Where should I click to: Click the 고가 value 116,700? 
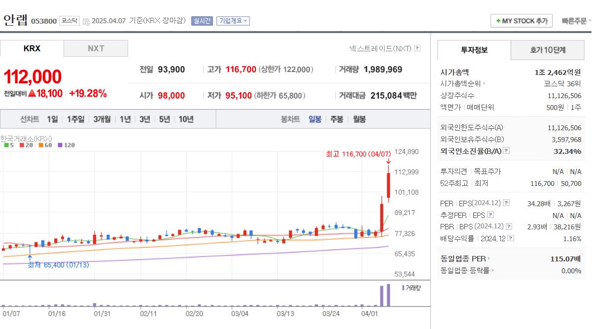tap(241, 70)
